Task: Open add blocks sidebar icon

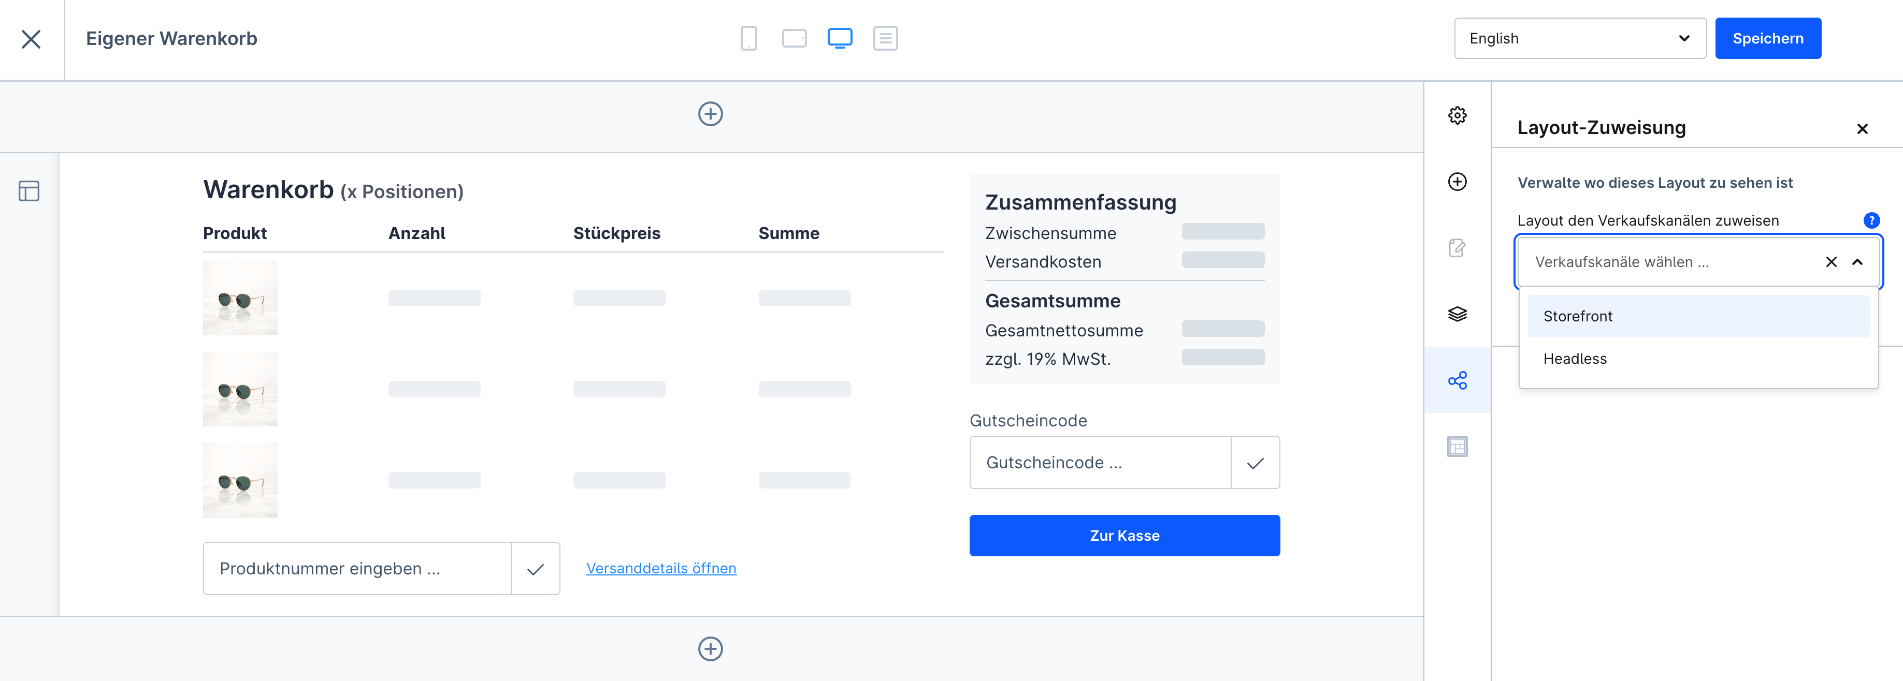Action: (x=1457, y=182)
